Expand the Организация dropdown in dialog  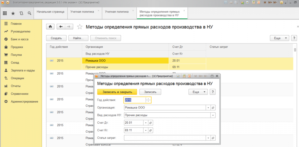(208, 107)
